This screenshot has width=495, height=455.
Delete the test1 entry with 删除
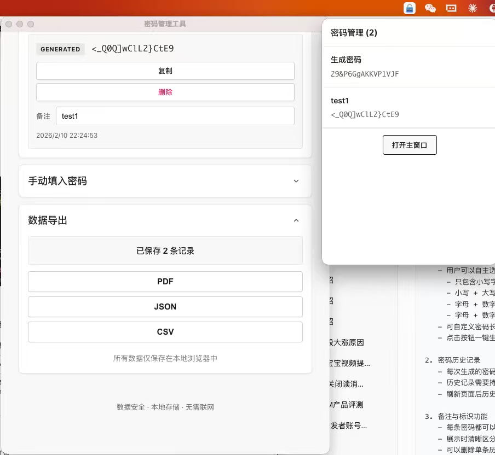point(165,92)
